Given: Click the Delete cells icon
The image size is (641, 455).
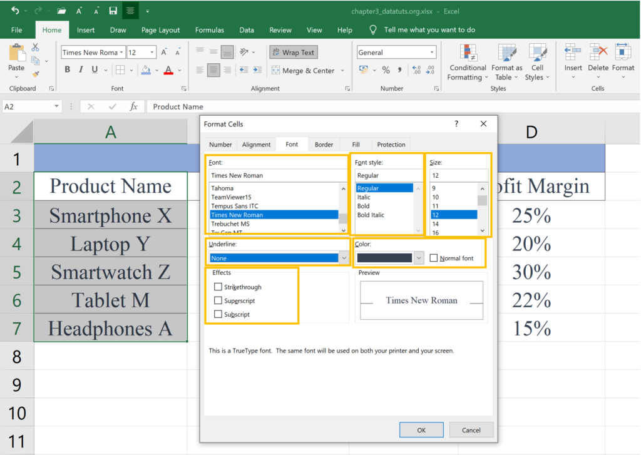Looking at the screenshot, I should click(598, 53).
